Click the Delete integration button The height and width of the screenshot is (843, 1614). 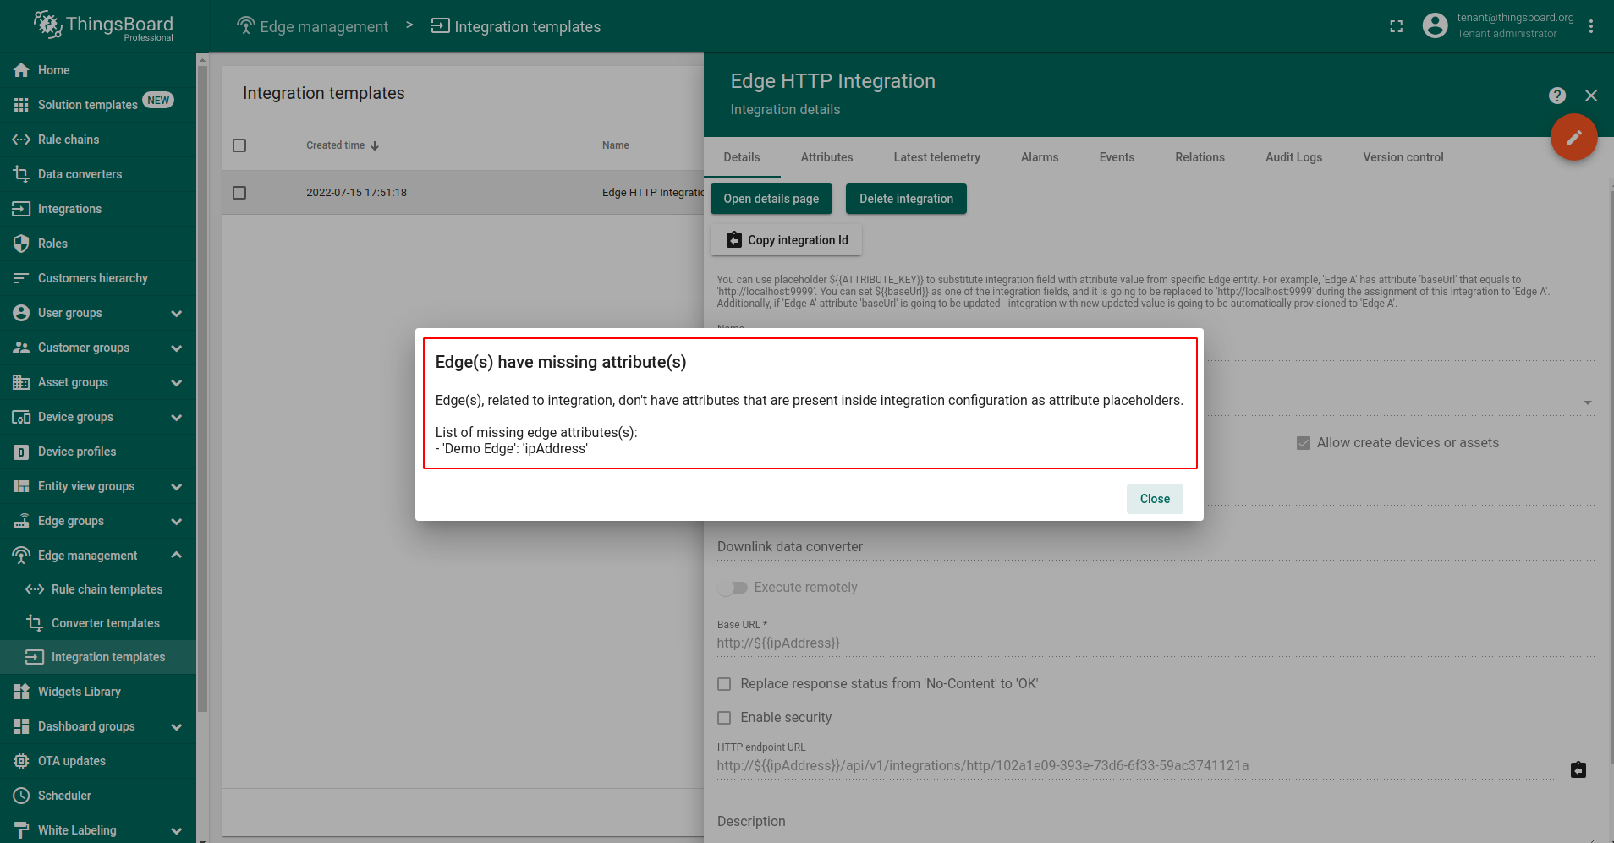point(906,199)
